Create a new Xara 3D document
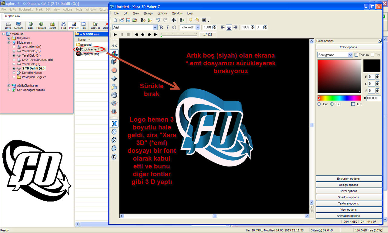The width and height of the screenshot is (388, 233). 115,20
